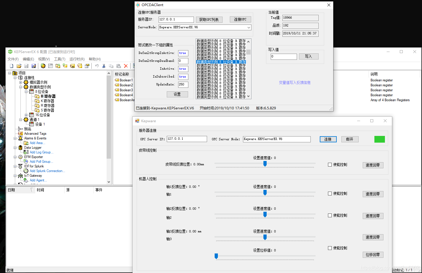Select the Alarms & Events node icon
The height and width of the screenshot is (273, 422).
pos(20,138)
